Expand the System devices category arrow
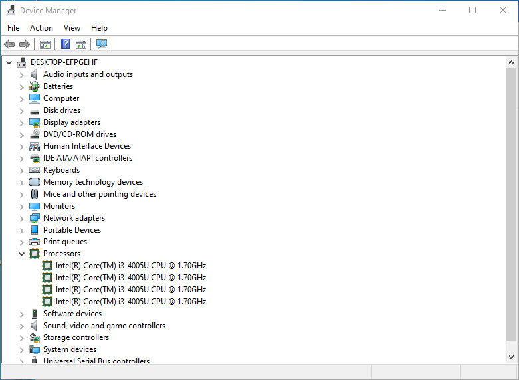The height and width of the screenshot is (380, 519). [21, 349]
